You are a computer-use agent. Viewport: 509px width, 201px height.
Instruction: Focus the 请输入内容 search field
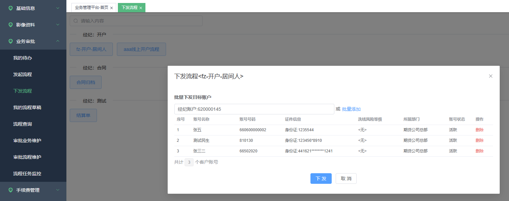(136, 21)
